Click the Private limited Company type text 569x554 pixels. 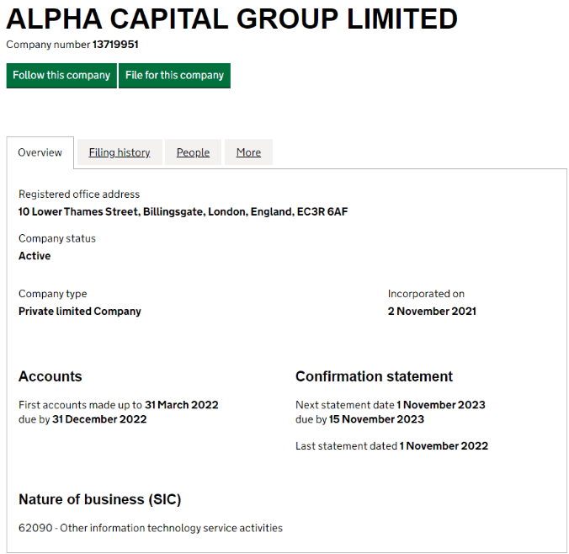point(80,312)
